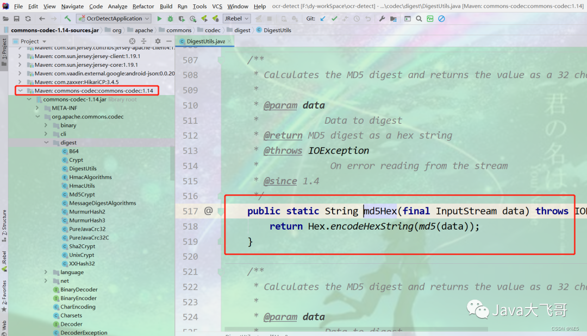Screen dimensions: 587x336
Task: Click the DigestUtils breadcrumb link
Action: [279, 30]
